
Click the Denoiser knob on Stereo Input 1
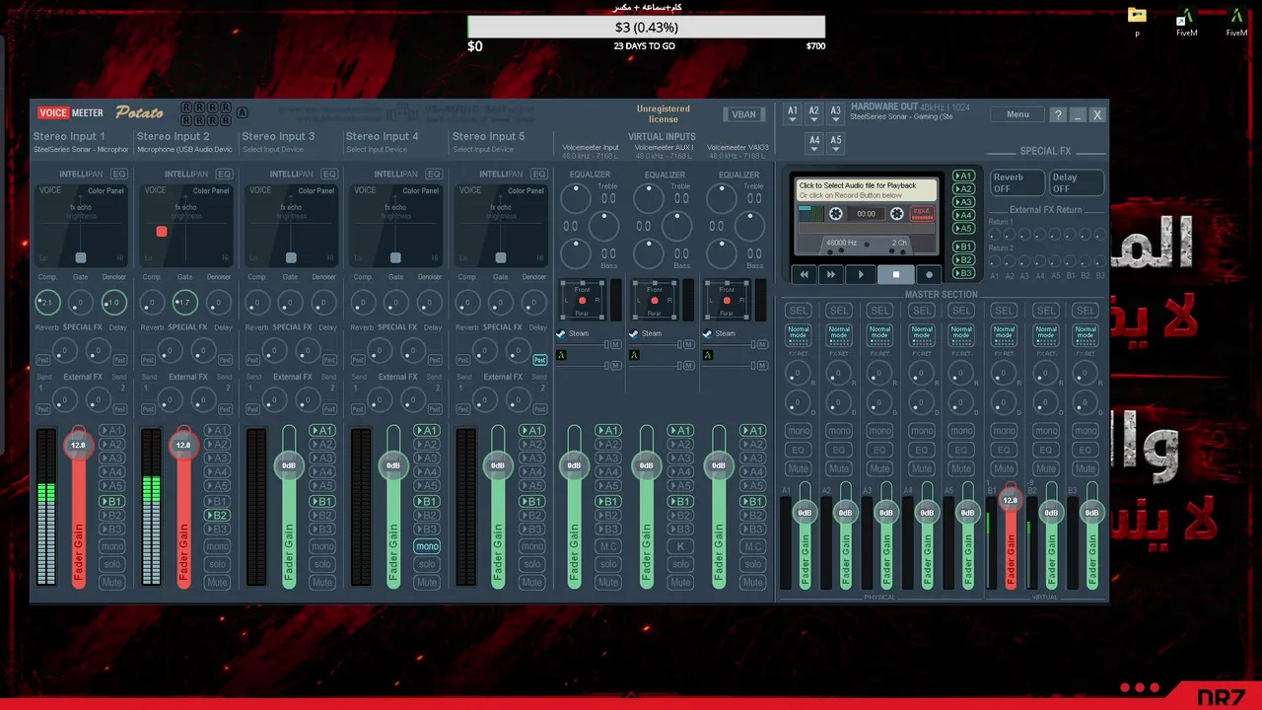point(113,303)
